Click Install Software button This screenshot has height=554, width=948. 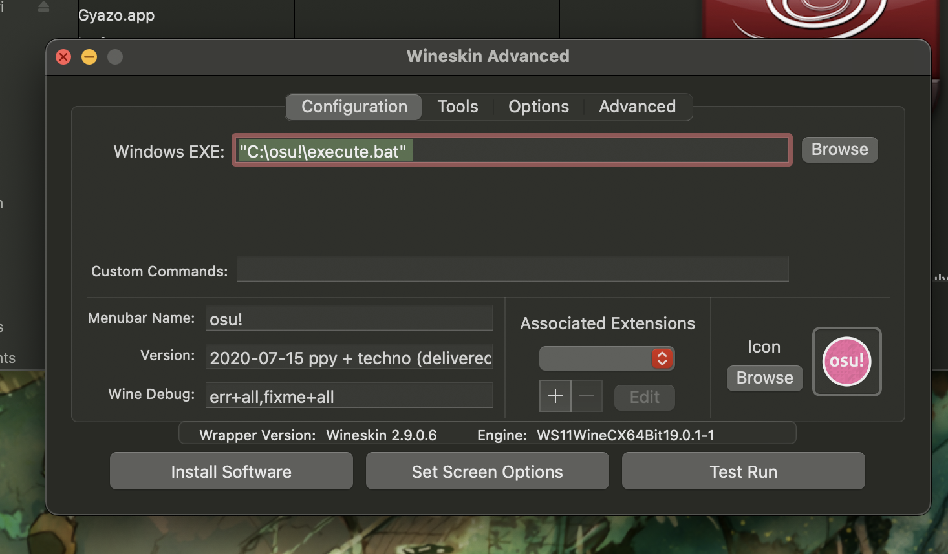(232, 471)
